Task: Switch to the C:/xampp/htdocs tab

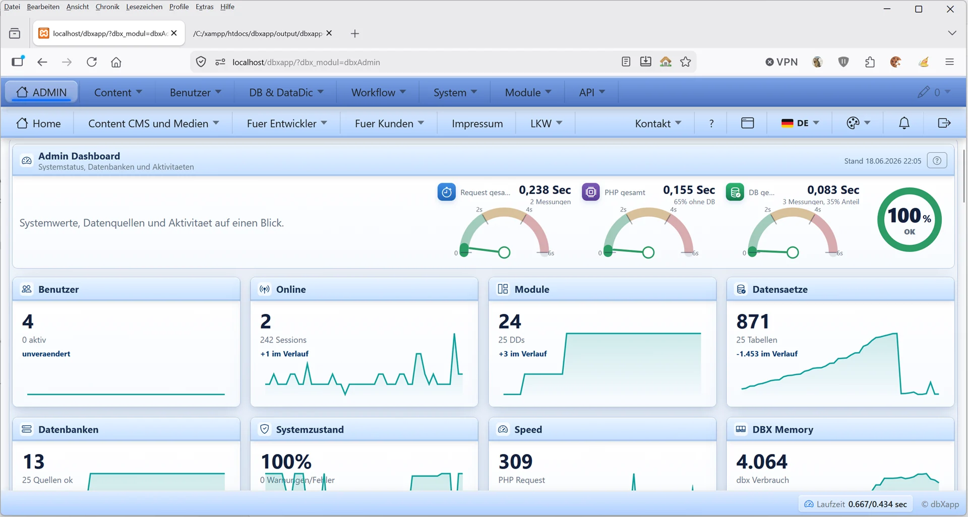Action: 258,33
